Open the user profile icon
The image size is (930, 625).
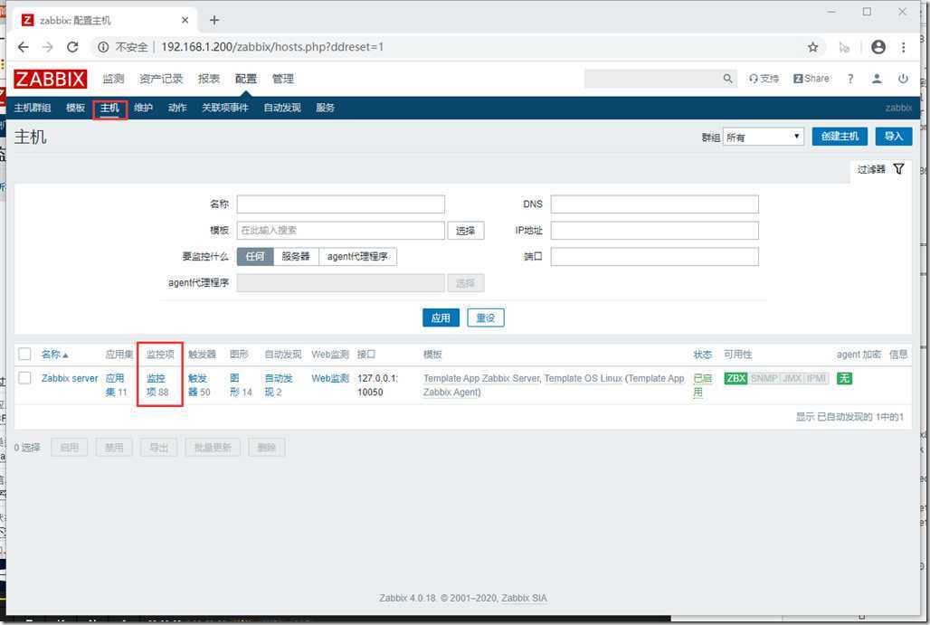(x=877, y=79)
